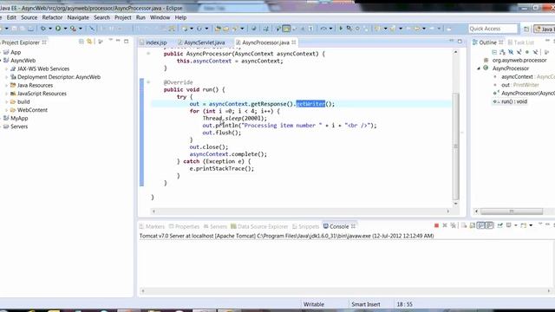Open the Markers tab
The image size is (555, 312).
153,226
